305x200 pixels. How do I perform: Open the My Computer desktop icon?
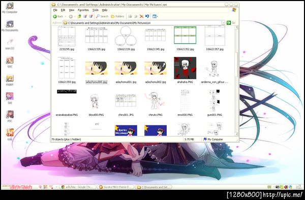(x=10, y=8)
